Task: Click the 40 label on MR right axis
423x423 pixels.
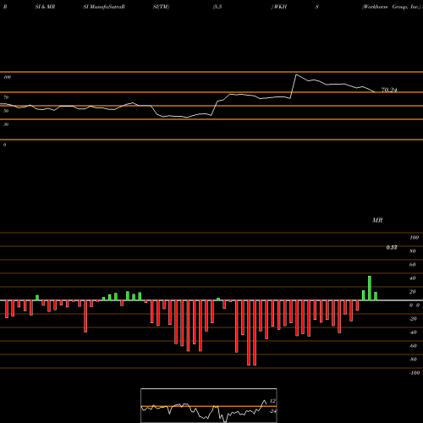Action: click(412, 278)
